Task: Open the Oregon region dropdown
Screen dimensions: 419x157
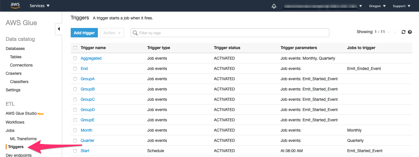Action: tap(377, 6)
